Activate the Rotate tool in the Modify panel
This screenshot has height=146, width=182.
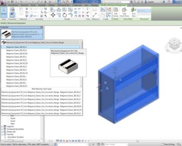64,15
